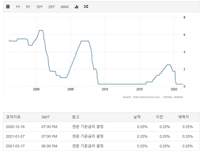The image size is (204, 151).
Task: Click the 2000 x-axis label
Action: [x=36, y=89]
